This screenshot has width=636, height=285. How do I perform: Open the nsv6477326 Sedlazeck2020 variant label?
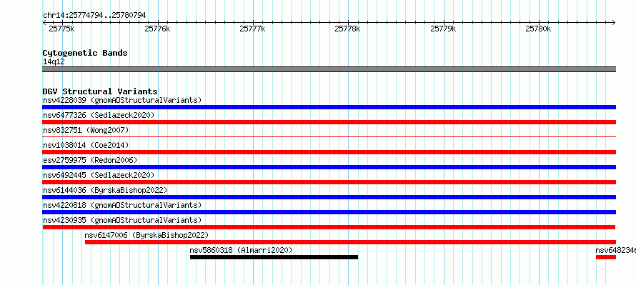pos(99,115)
